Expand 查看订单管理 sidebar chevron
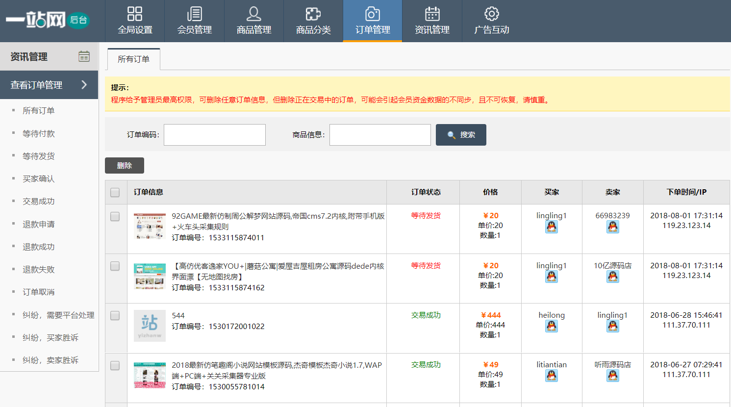 [84, 85]
